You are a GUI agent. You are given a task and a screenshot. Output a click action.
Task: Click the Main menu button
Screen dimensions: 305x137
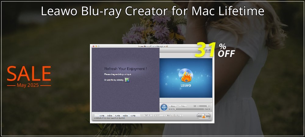click(173, 106)
